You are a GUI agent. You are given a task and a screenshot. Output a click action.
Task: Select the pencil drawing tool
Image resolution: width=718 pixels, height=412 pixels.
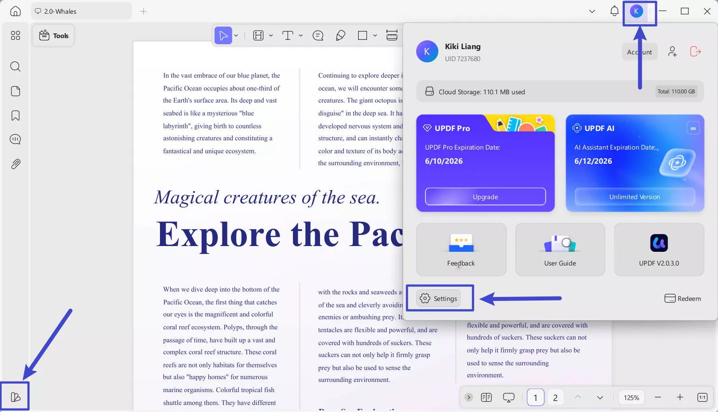340,35
